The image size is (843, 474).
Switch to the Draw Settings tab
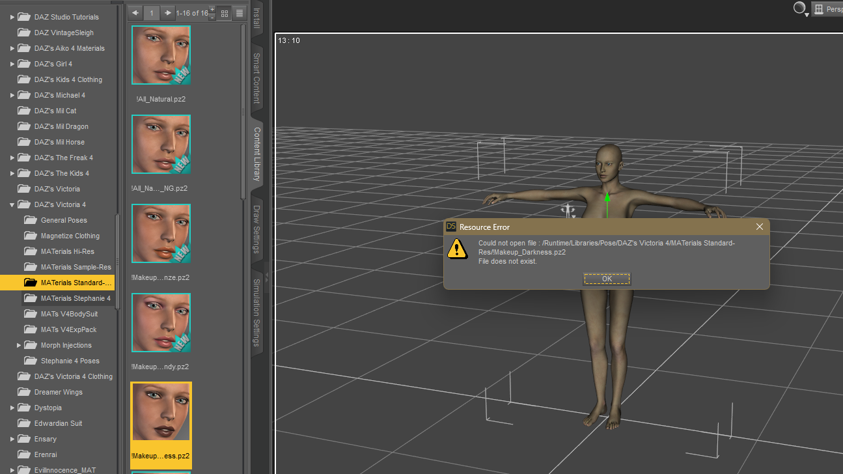tap(256, 229)
